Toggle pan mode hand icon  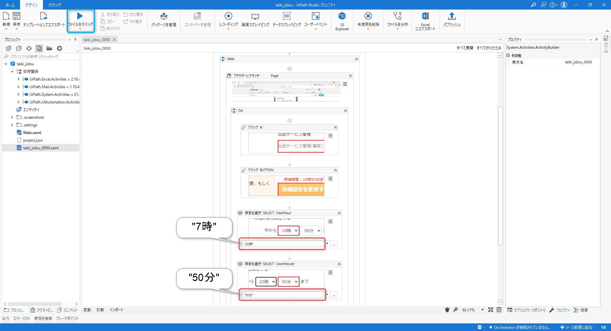pos(447,310)
